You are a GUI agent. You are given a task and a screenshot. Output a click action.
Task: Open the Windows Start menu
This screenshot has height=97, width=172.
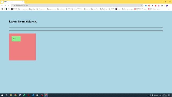(2, 95)
